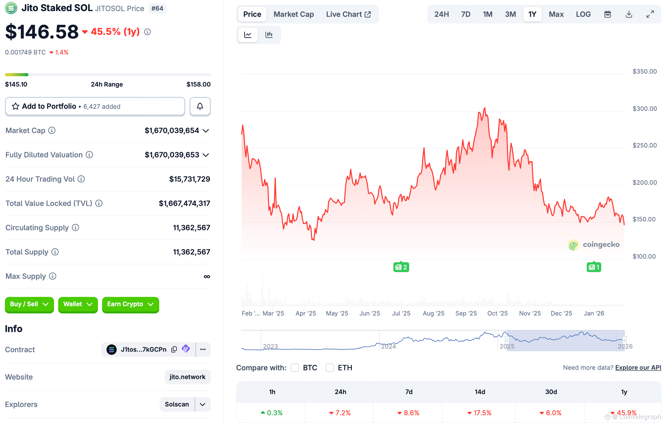Open the price alert bell
This screenshot has width=663, height=423.
click(200, 106)
